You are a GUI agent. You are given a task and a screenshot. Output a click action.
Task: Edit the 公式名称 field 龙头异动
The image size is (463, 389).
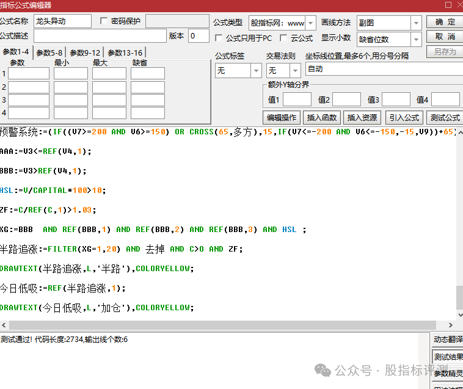point(62,21)
